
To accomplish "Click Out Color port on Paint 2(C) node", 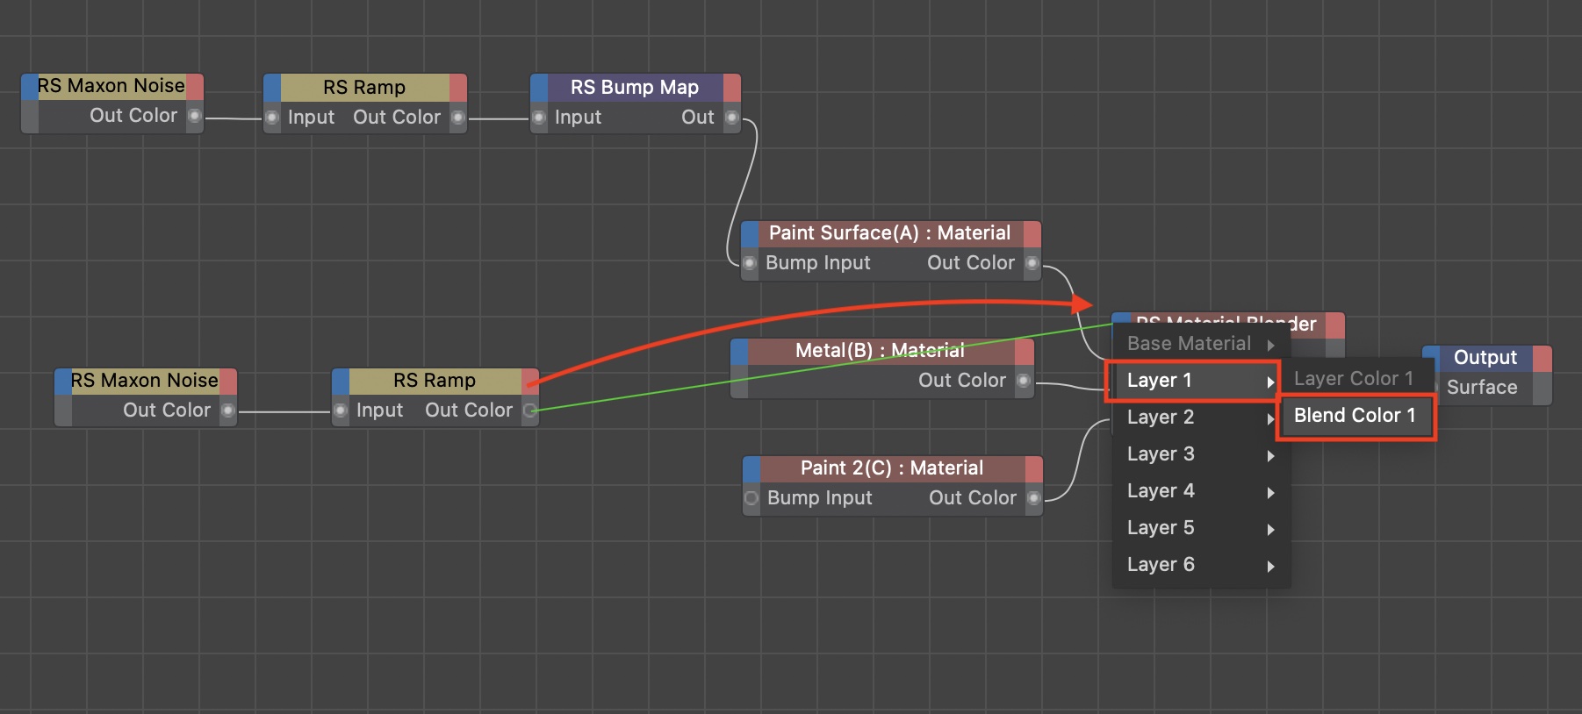I will point(1033,498).
